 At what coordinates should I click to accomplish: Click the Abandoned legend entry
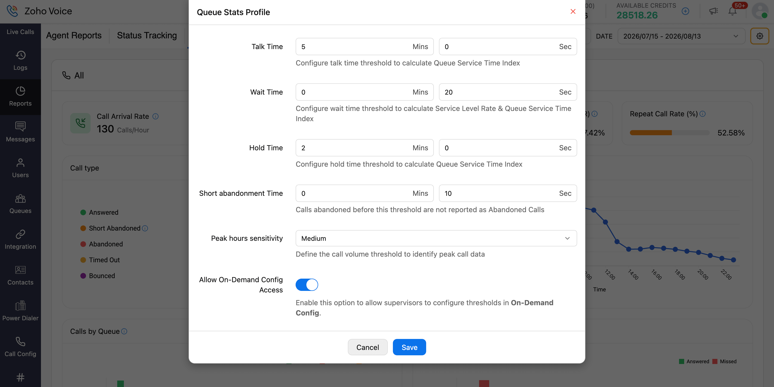pyautogui.click(x=102, y=244)
